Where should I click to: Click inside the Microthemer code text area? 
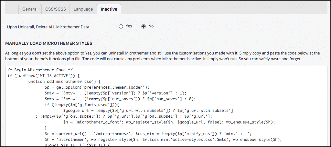tap(167, 105)
